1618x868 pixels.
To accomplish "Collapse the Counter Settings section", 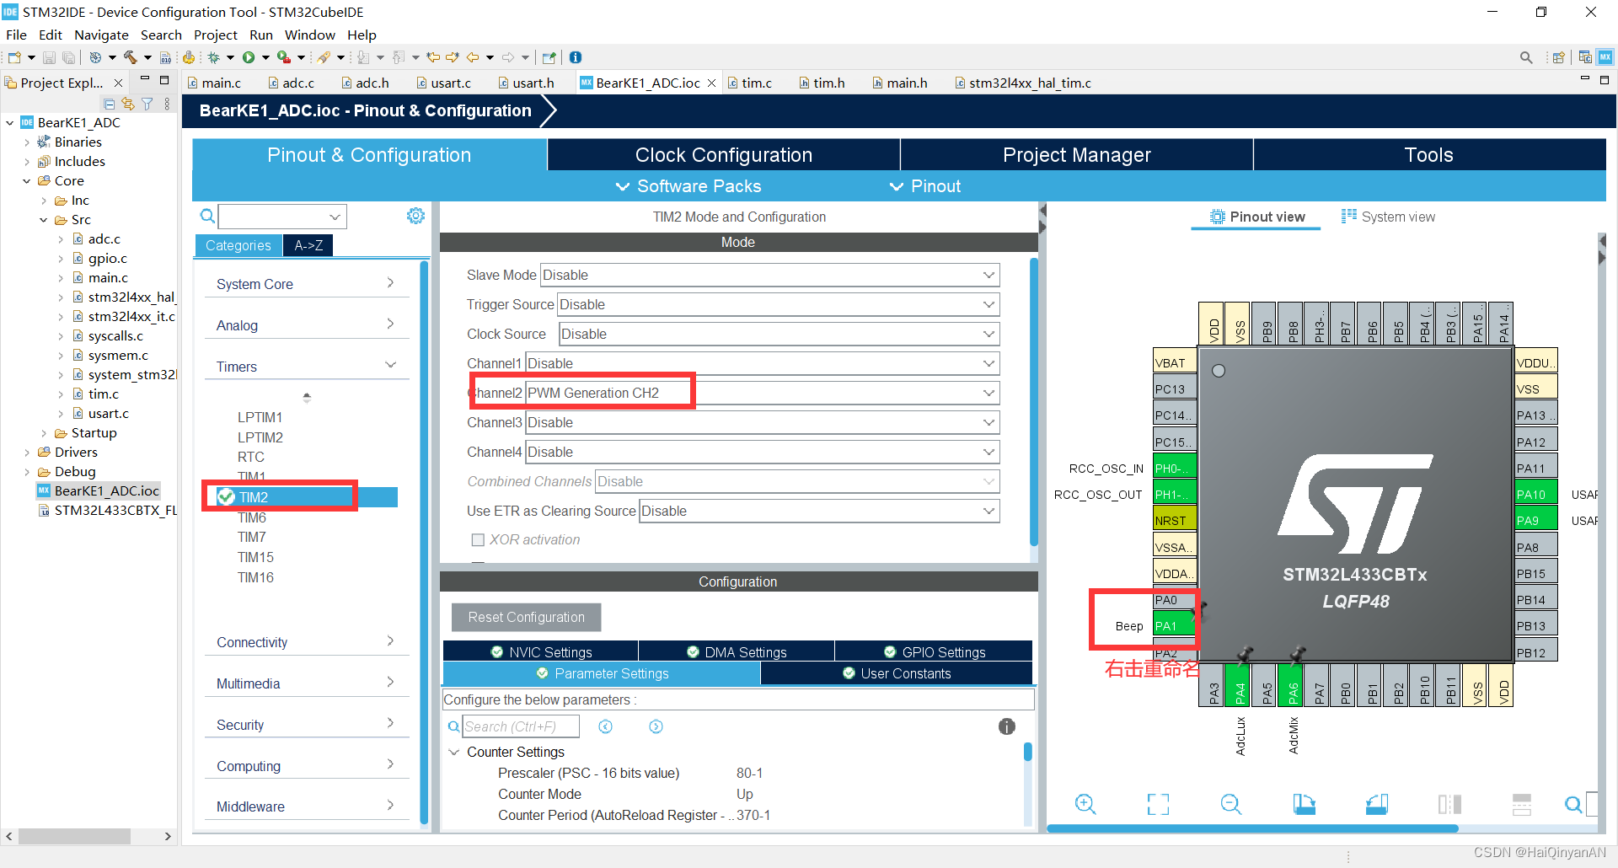I will (454, 752).
